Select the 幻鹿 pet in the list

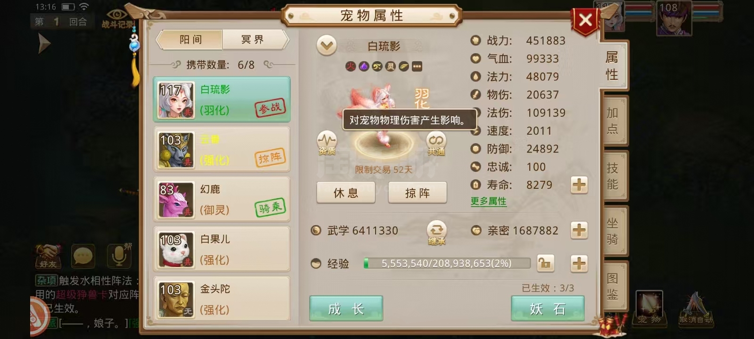tap(221, 200)
